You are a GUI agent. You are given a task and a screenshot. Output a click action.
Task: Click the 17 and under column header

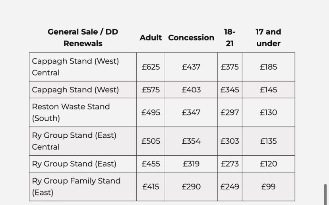[268, 38]
